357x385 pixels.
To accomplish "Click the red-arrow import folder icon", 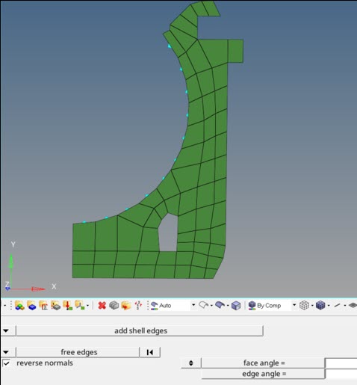I will coord(67,305).
